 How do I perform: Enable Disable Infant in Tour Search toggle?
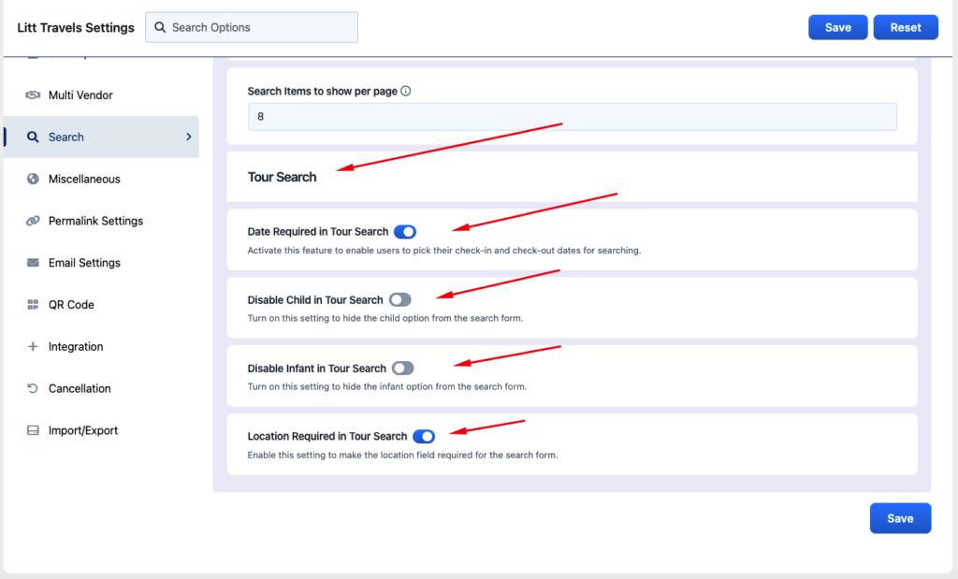pos(402,369)
